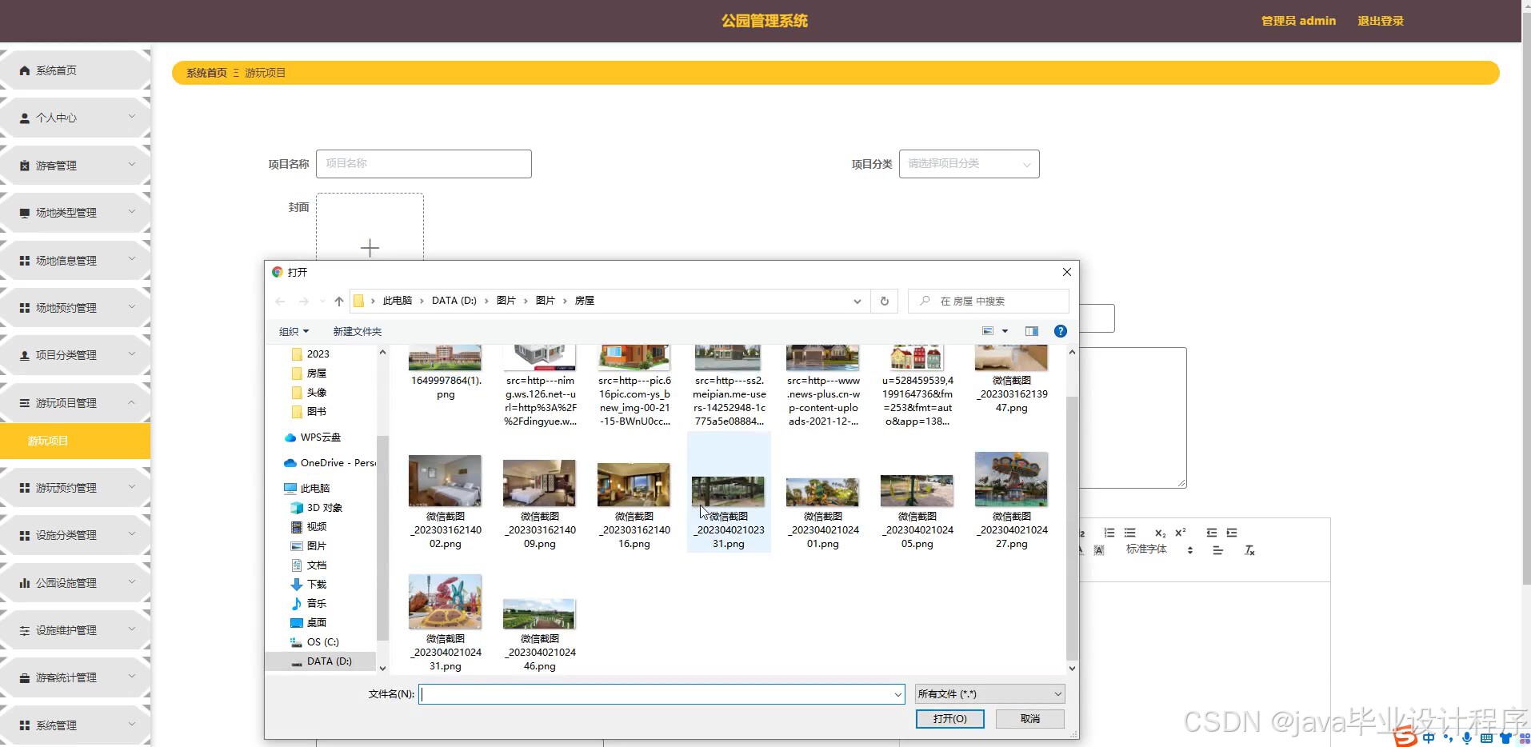Click the cover upload plus icon
The height and width of the screenshot is (747, 1531).
(370, 248)
